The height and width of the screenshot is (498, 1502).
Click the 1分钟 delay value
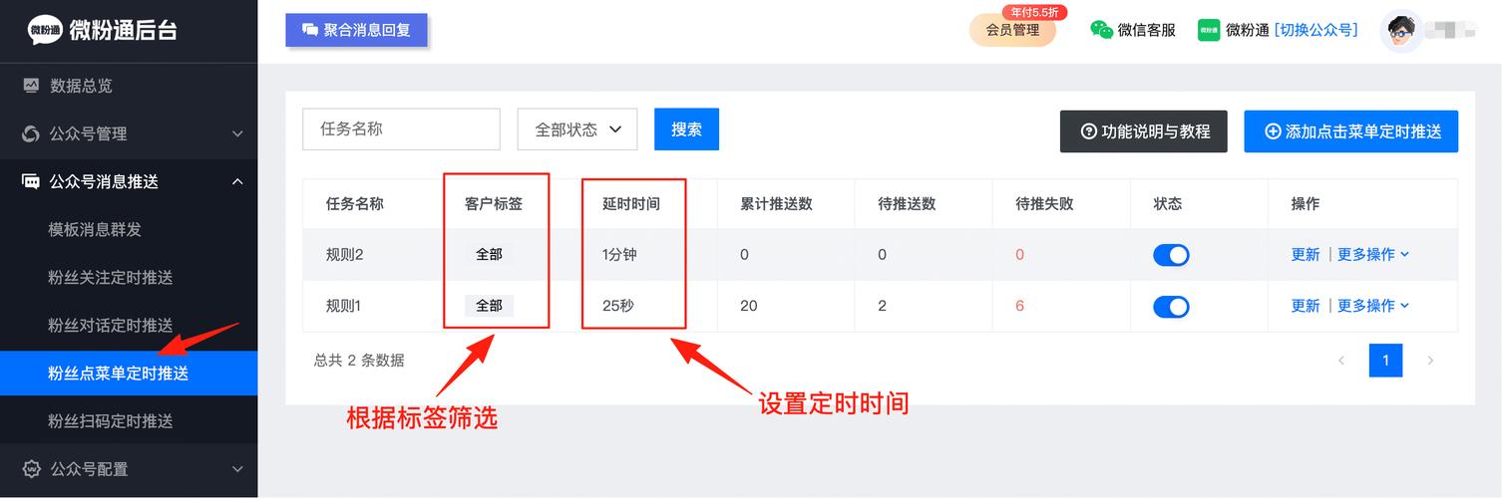[619, 255]
